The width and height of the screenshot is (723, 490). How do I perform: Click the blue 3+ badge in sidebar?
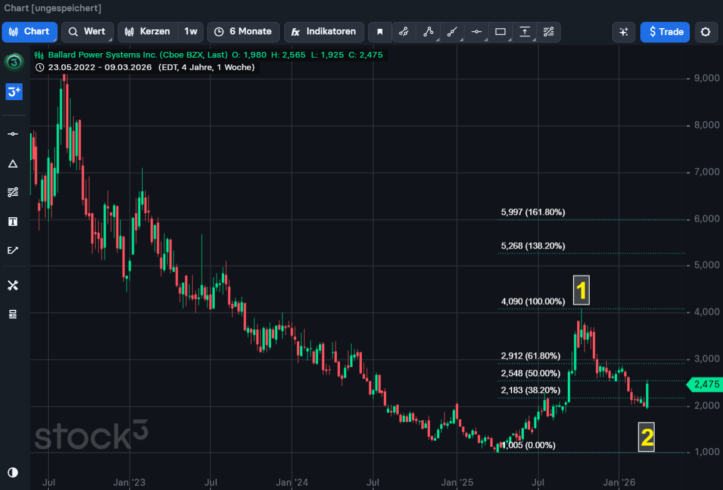[x=14, y=91]
